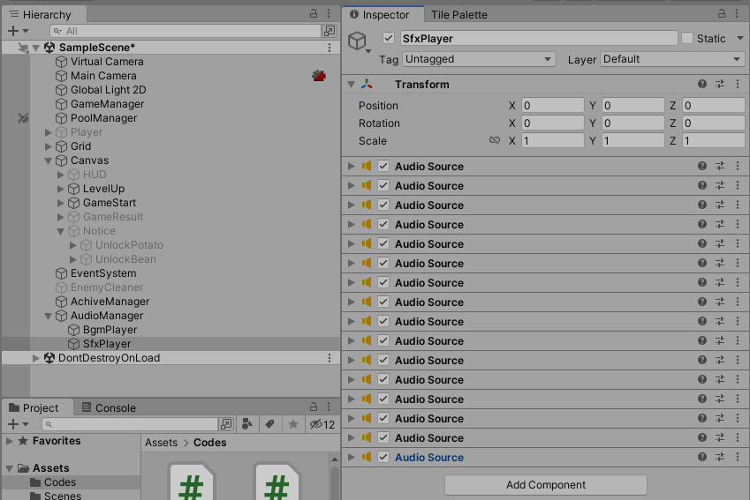Click the red Cinemachine icon on Main Camera
Image resolution: width=750 pixels, height=500 pixels.
tap(319, 76)
